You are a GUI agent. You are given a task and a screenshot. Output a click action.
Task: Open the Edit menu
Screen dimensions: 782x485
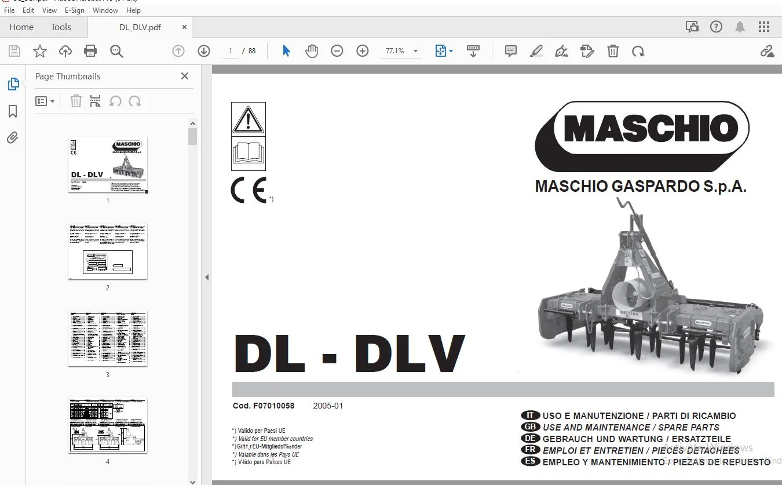point(28,10)
